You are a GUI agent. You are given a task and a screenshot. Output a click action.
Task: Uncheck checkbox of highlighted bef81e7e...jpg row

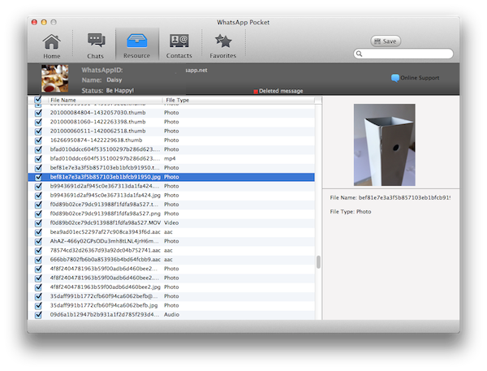pos(38,177)
